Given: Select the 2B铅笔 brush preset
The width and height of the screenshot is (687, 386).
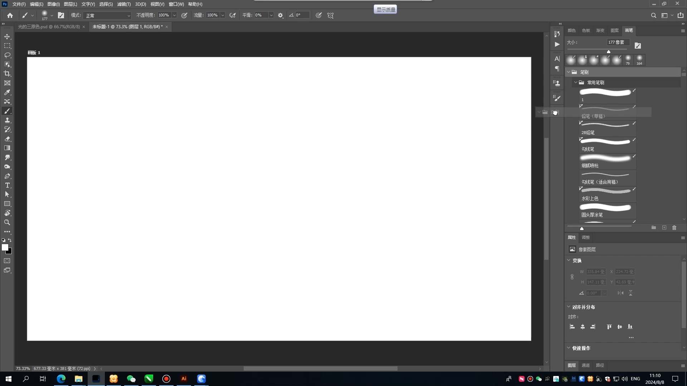Looking at the screenshot, I should (x=608, y=128).
